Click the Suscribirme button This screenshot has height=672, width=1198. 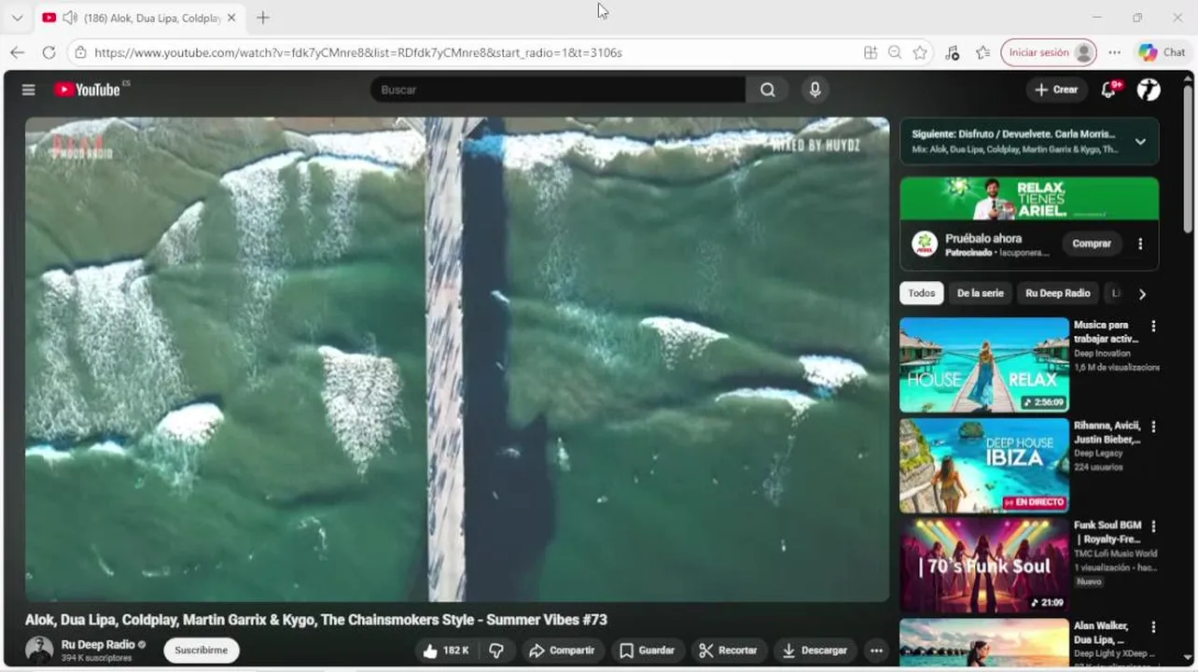202,651
